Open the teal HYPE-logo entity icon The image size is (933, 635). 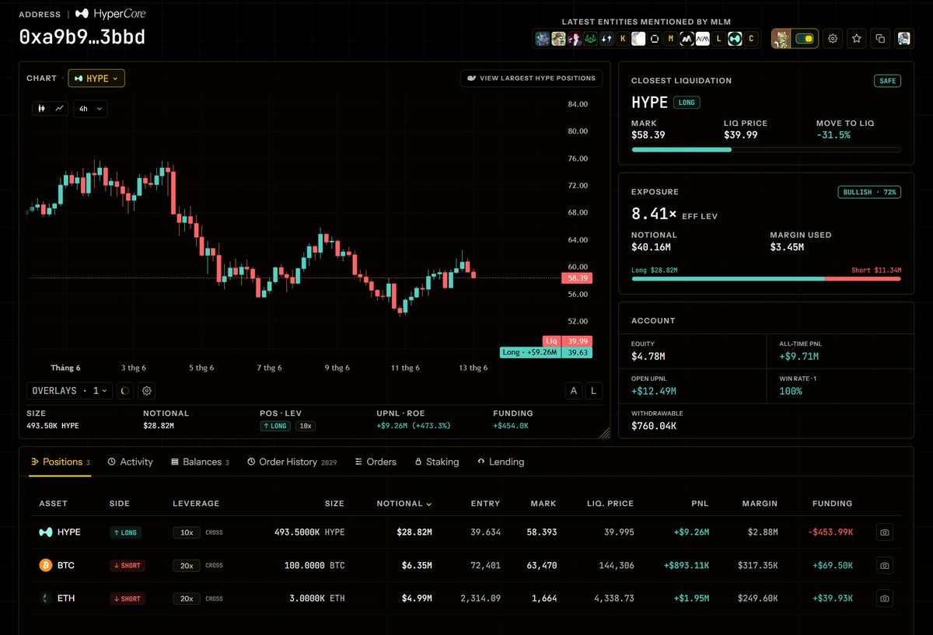(734, 38)
